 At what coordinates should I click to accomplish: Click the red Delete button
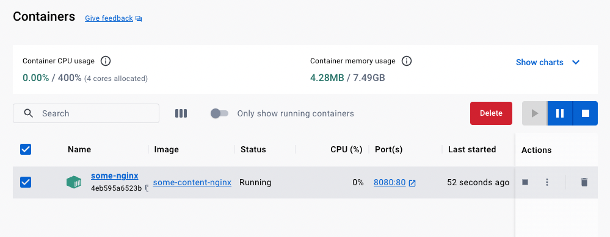pos(491,113)
